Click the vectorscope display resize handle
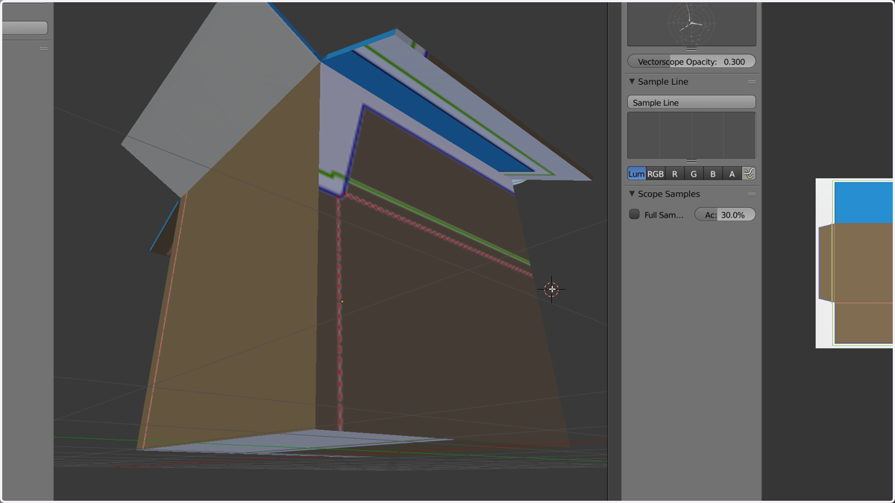Screen dimensions: 895x503 (x=691, y=48)
